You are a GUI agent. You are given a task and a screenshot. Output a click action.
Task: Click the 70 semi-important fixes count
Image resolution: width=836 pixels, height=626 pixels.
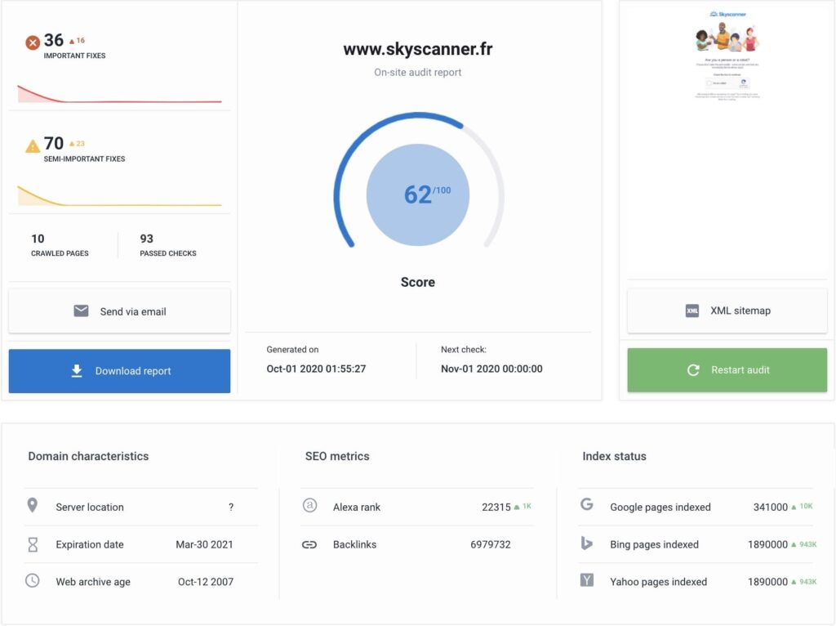(x=53, y=143)
